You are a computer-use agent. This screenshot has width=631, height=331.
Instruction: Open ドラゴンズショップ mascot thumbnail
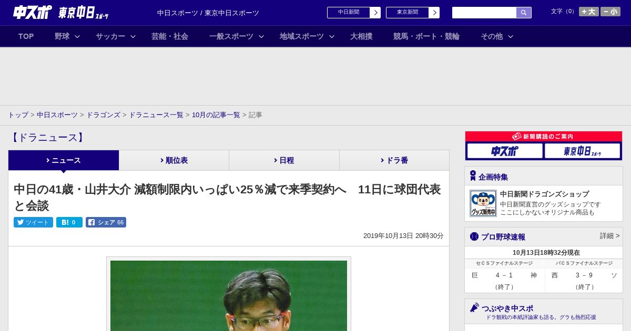(483, 203)
